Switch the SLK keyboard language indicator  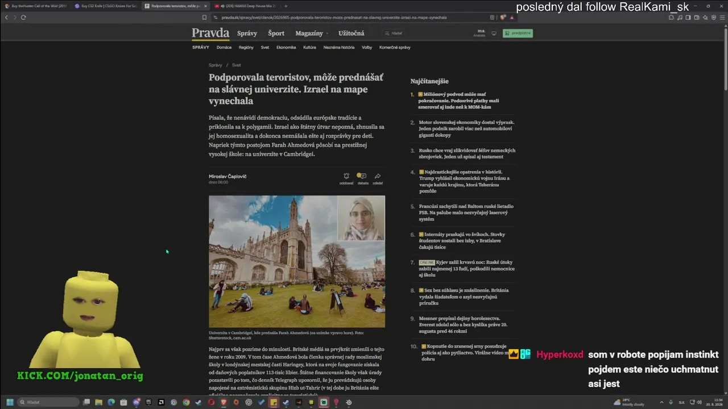pyautogui.click(x=682, y=402)
